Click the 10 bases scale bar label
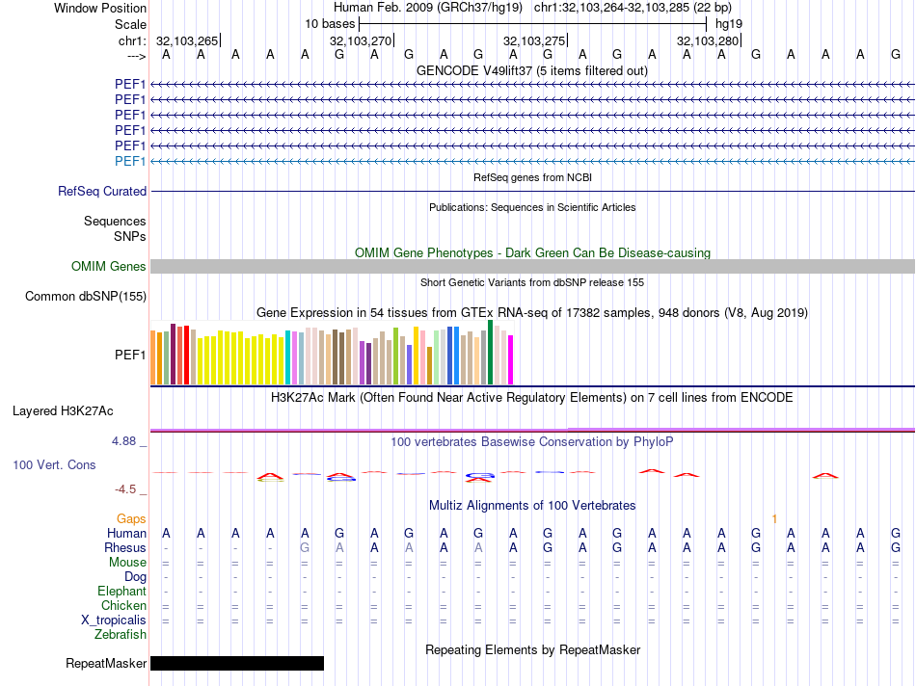 pyautogui.click(x=330, y=24)
